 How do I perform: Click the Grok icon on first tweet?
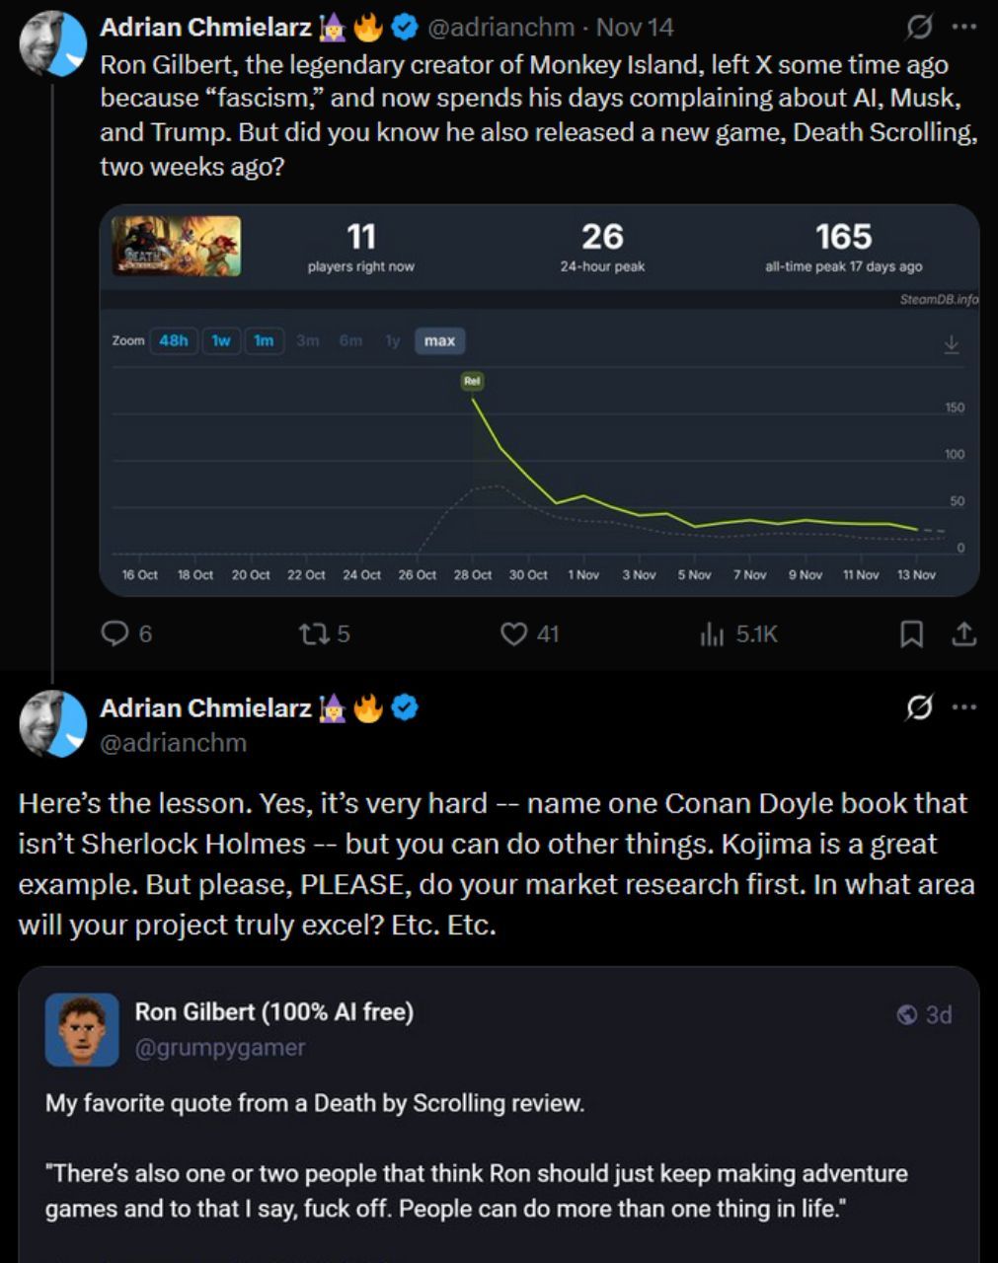coord(918,29)
